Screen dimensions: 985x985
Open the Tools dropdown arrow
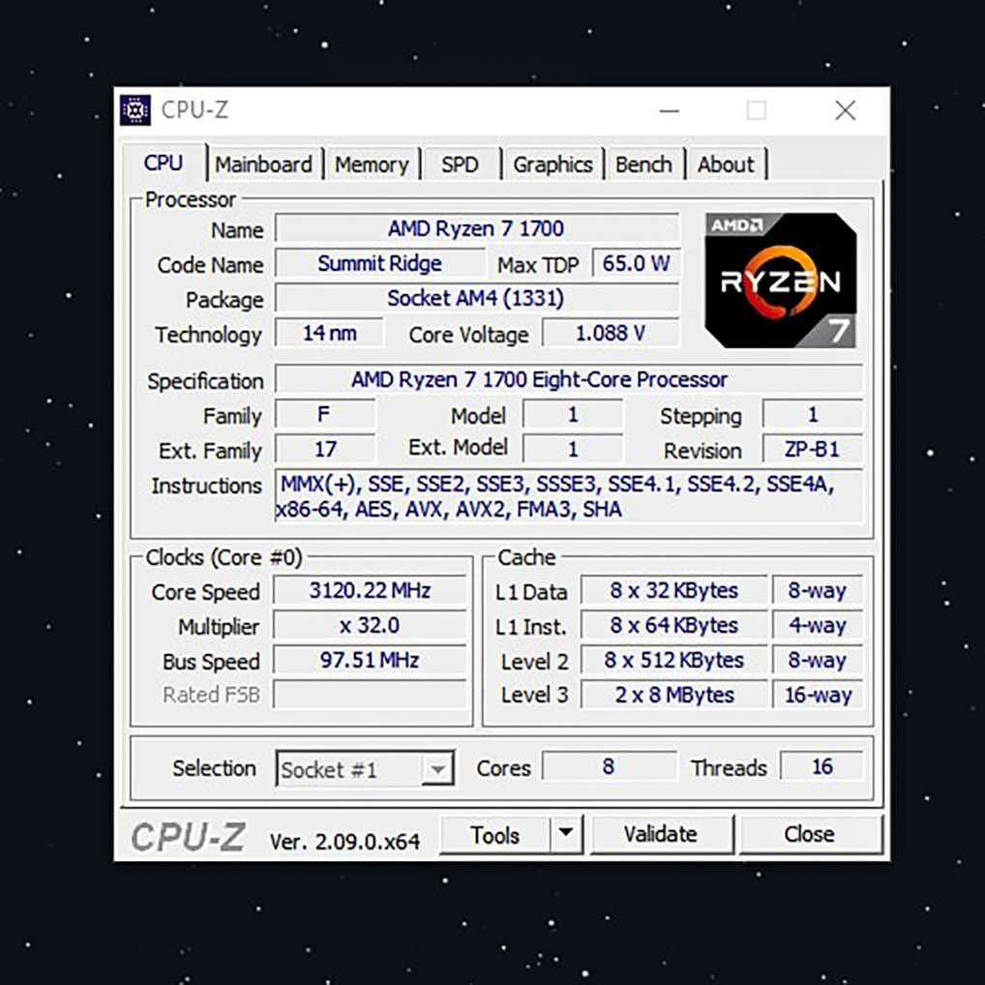566,834
